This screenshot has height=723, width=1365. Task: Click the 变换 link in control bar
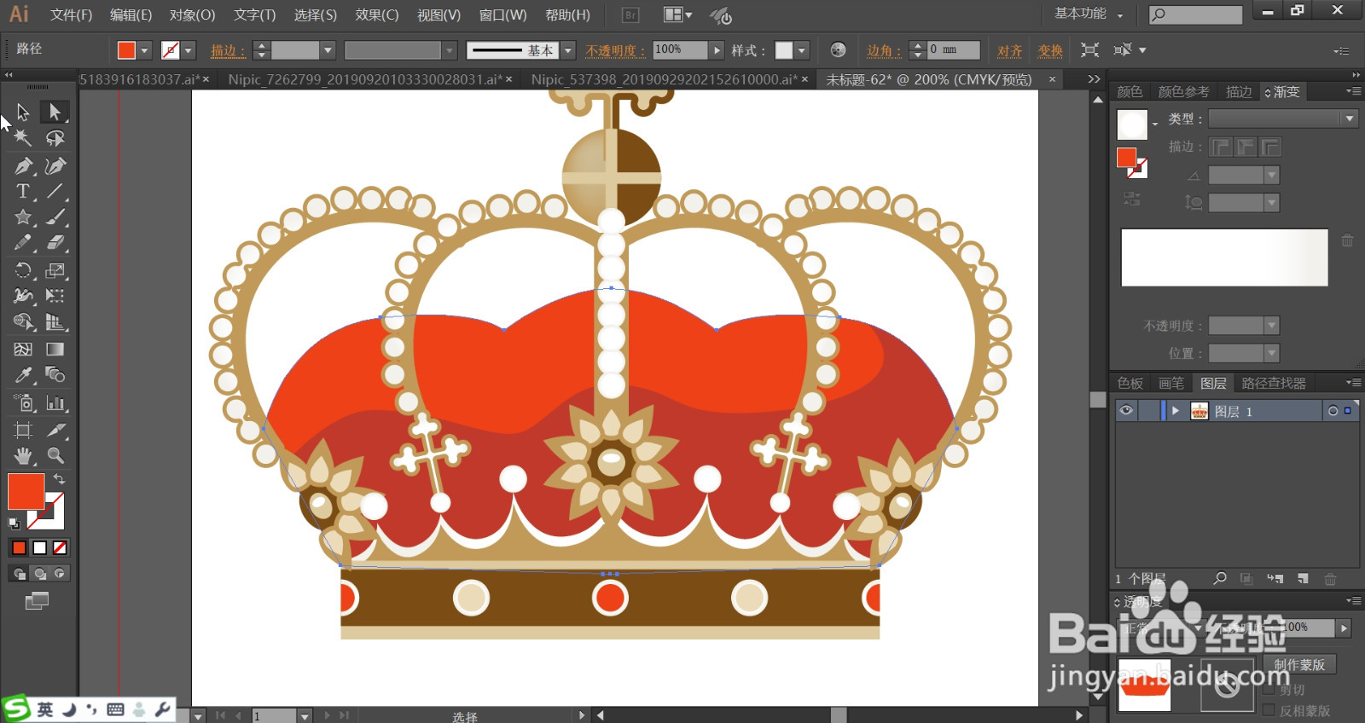pyautogui.click(x=1050, y=50)
